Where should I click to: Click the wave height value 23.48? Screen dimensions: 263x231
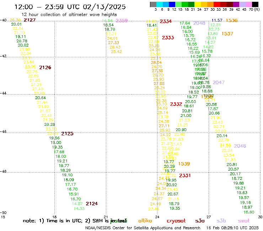tap(154, 209)
